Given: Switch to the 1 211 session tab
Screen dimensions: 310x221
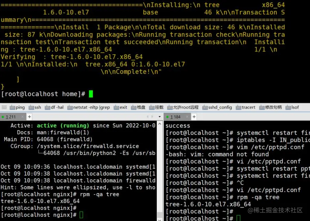Looking at the screenshot, I should click(11, 117).
